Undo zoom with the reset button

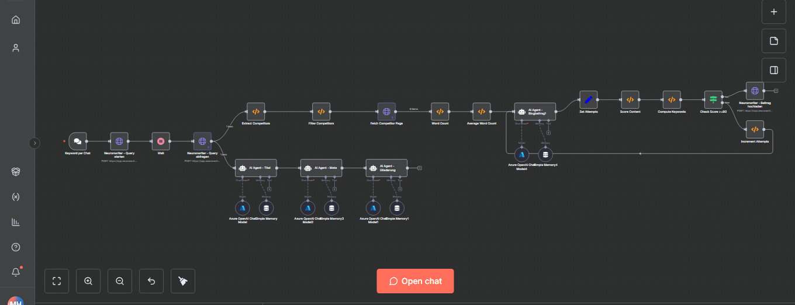point(151,281)
